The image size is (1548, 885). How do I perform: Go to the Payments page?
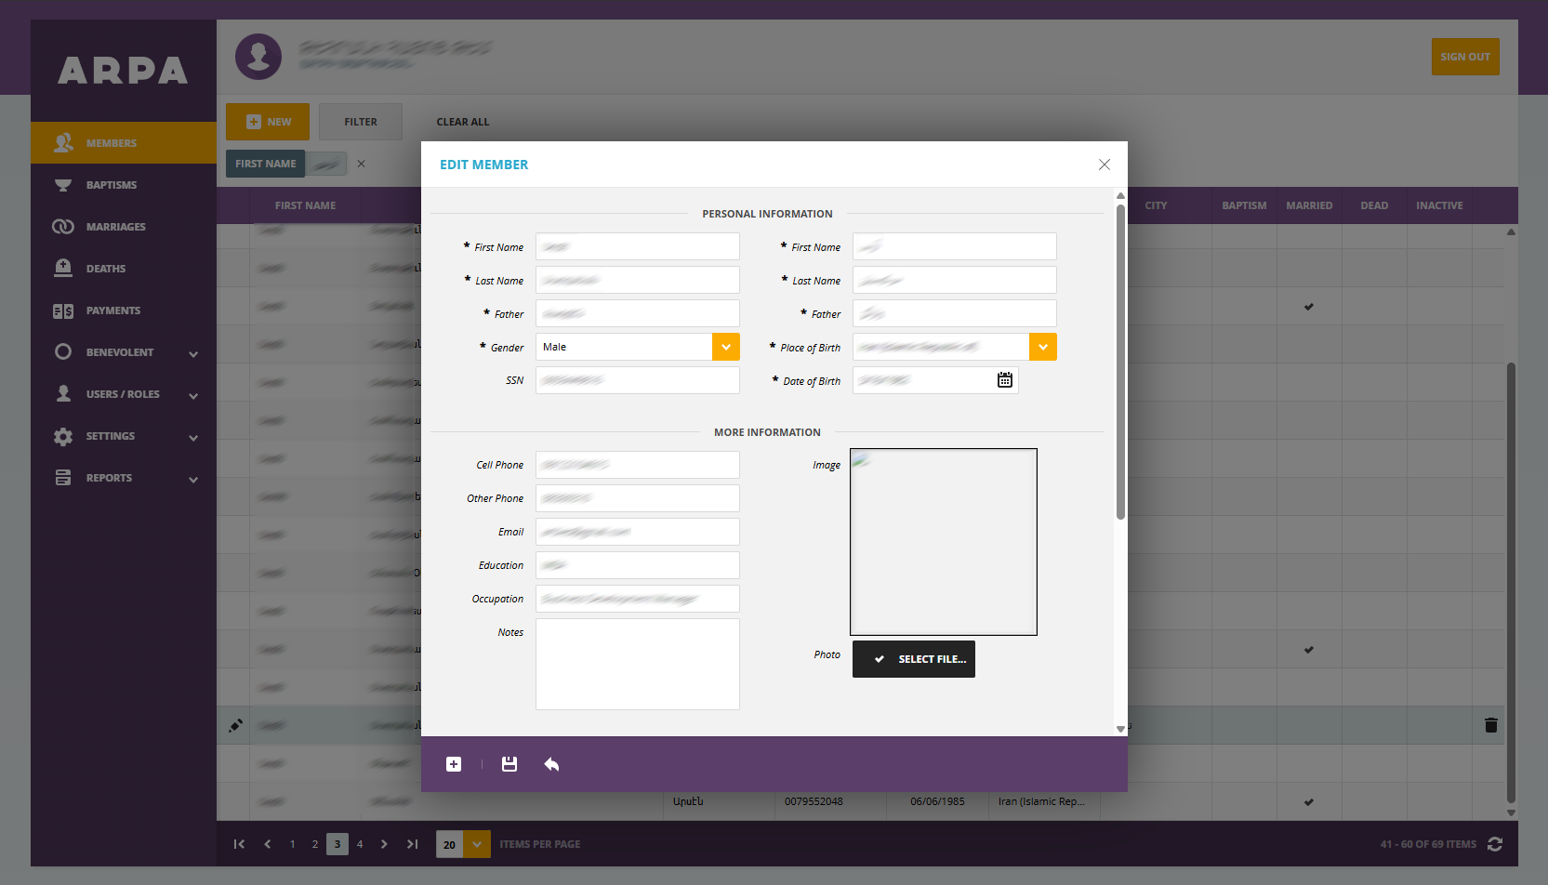(112, 310)
